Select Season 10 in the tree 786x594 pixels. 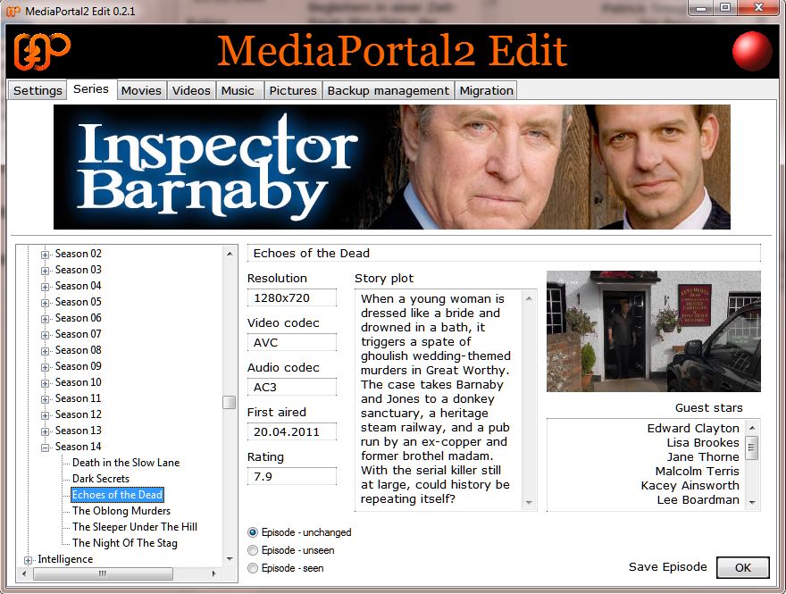point(79,382)
